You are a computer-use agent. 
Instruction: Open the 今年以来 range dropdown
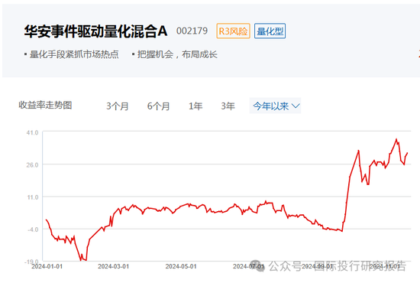[x=275, y=106]
